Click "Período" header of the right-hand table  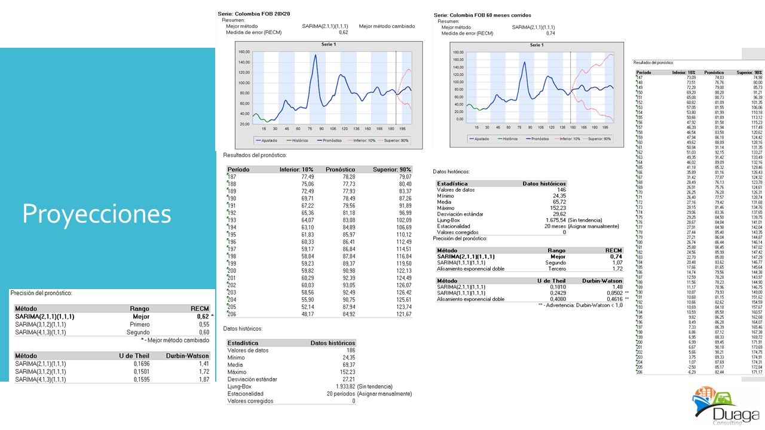[x=644, y=72]
